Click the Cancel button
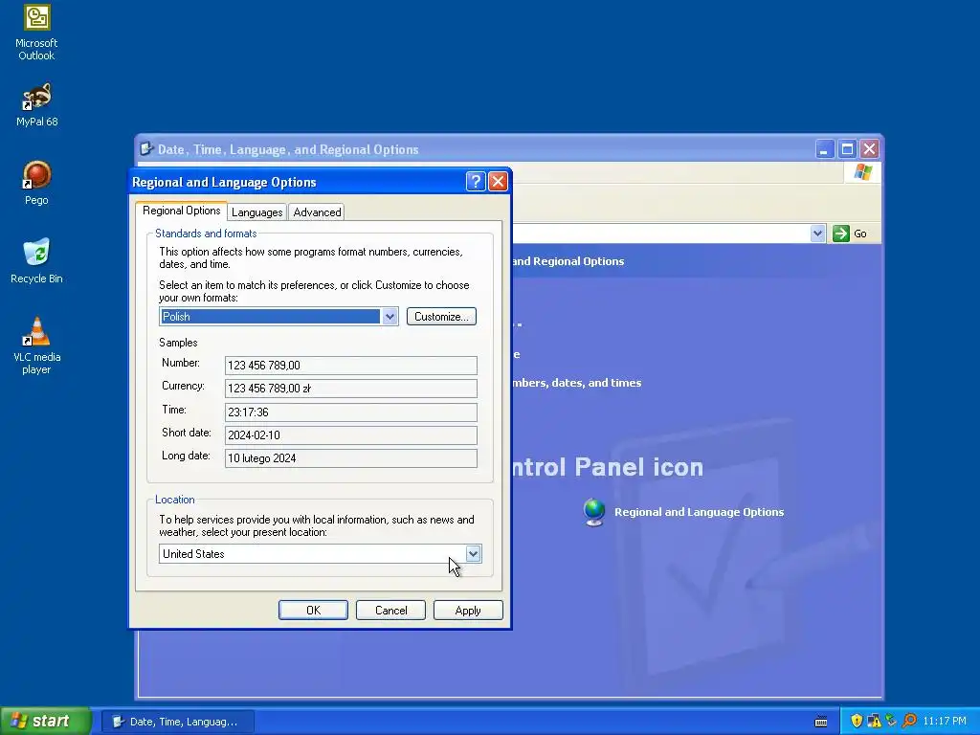The height and width of the screenshot is (735, 980). [x=390, y=610]
